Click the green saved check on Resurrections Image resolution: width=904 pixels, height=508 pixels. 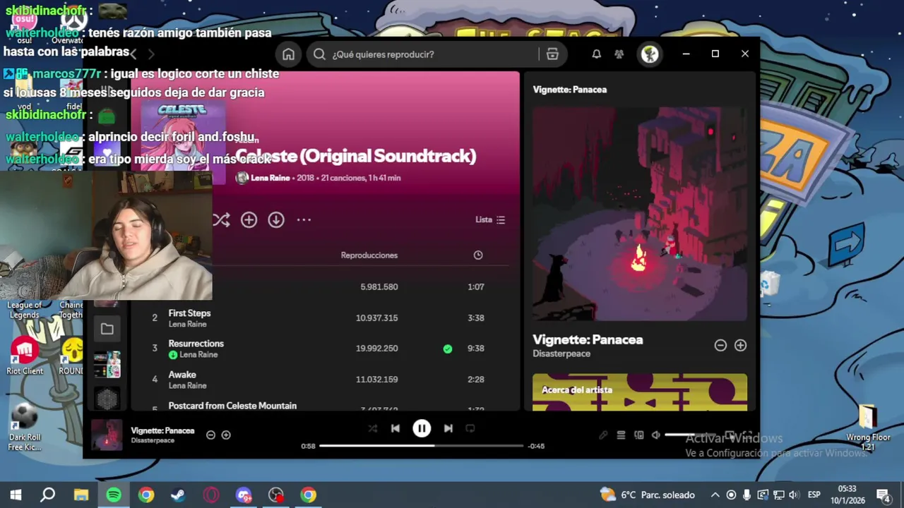tap(448, 349)
